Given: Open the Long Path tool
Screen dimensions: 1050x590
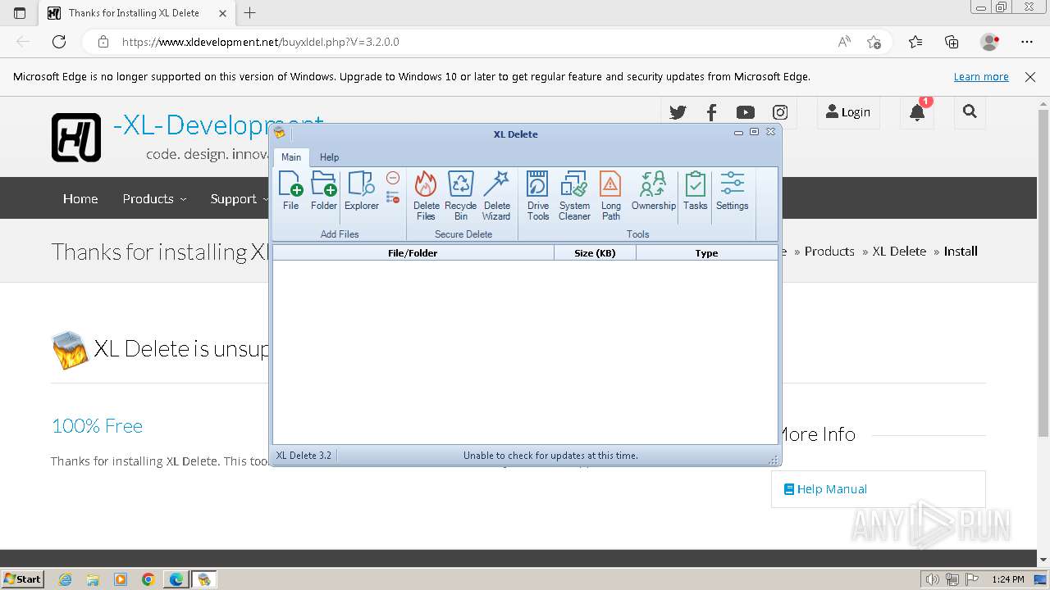Looking at the screenshot, I should pos(611,196).
